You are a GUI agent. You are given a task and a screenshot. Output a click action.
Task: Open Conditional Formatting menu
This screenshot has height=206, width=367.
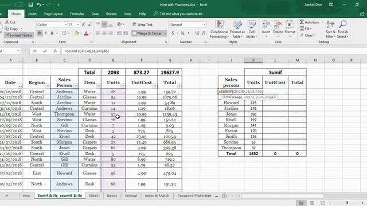pos(219,29)
